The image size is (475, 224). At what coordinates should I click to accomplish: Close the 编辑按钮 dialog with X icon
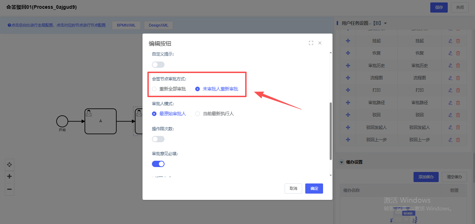pos(320,43)
